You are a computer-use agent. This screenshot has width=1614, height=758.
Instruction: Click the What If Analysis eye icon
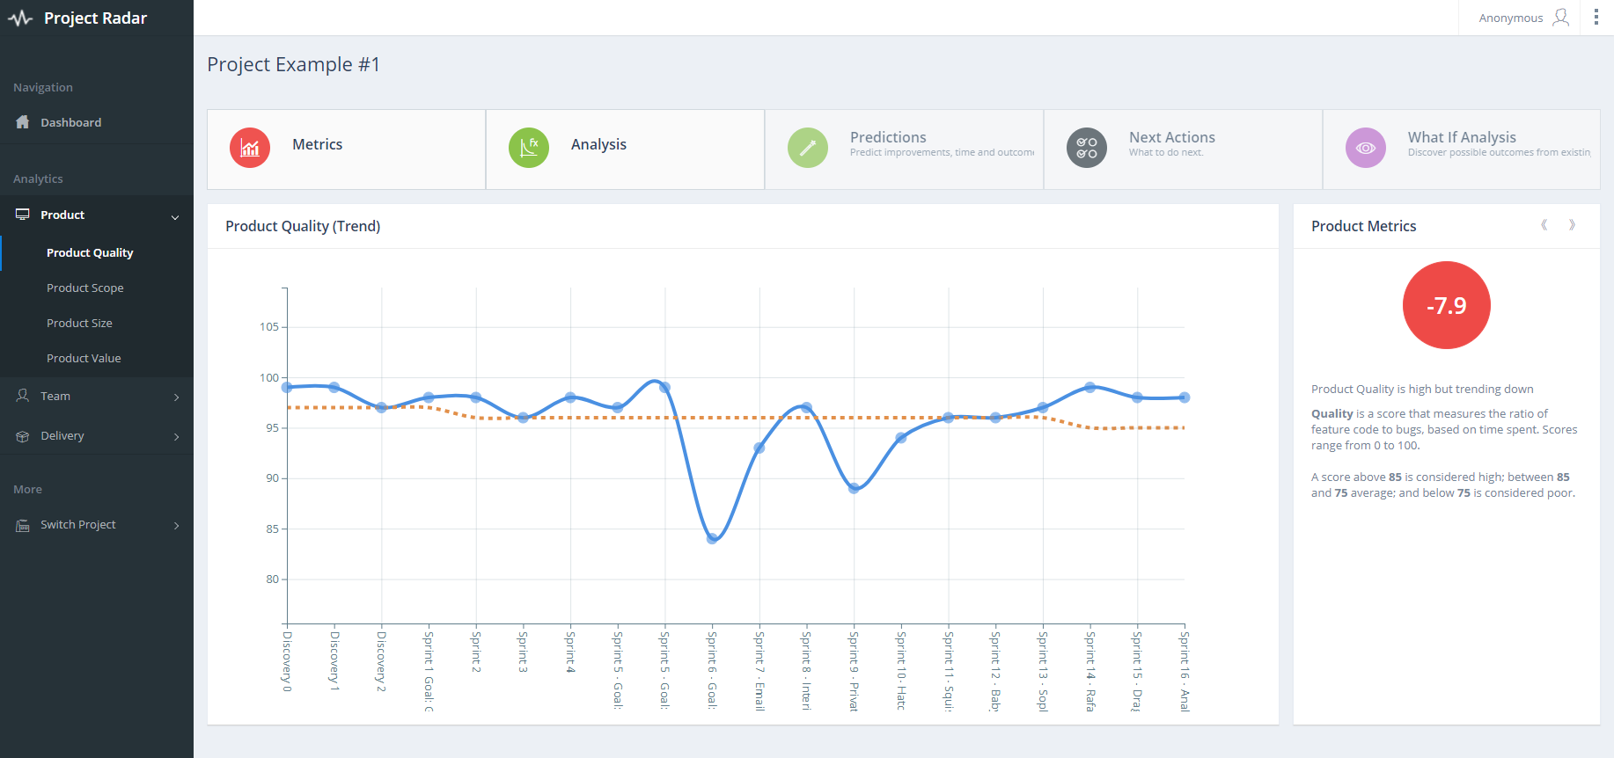[1366, 148]
